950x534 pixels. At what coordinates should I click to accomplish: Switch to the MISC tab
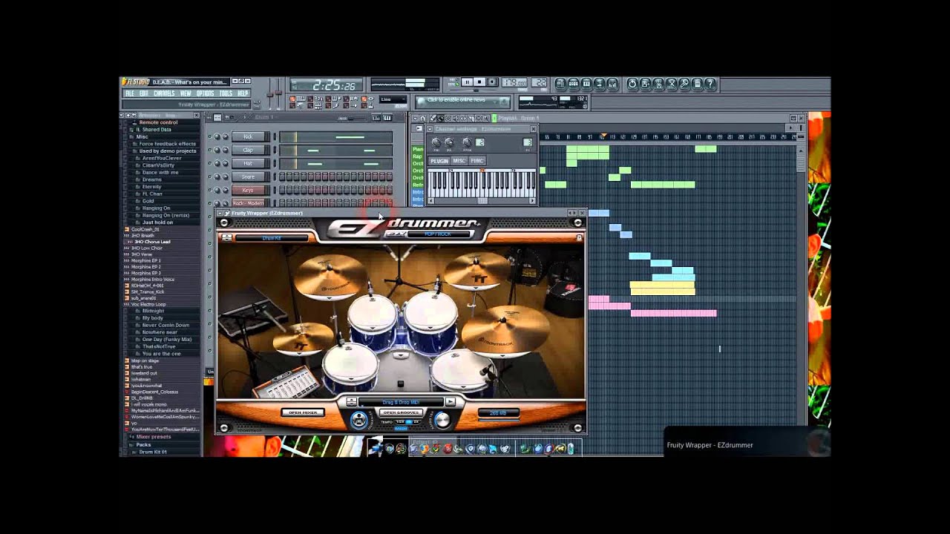[x=459, y=161]
